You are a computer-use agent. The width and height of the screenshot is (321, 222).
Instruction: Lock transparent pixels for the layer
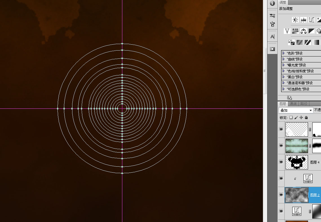[291, 117]
